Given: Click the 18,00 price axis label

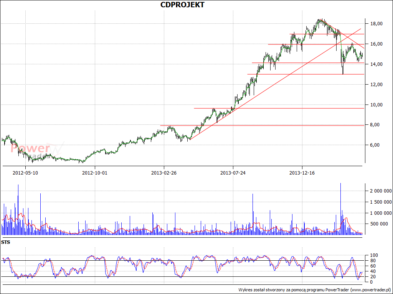Looking at the screenshot, I should coord(376,24).
